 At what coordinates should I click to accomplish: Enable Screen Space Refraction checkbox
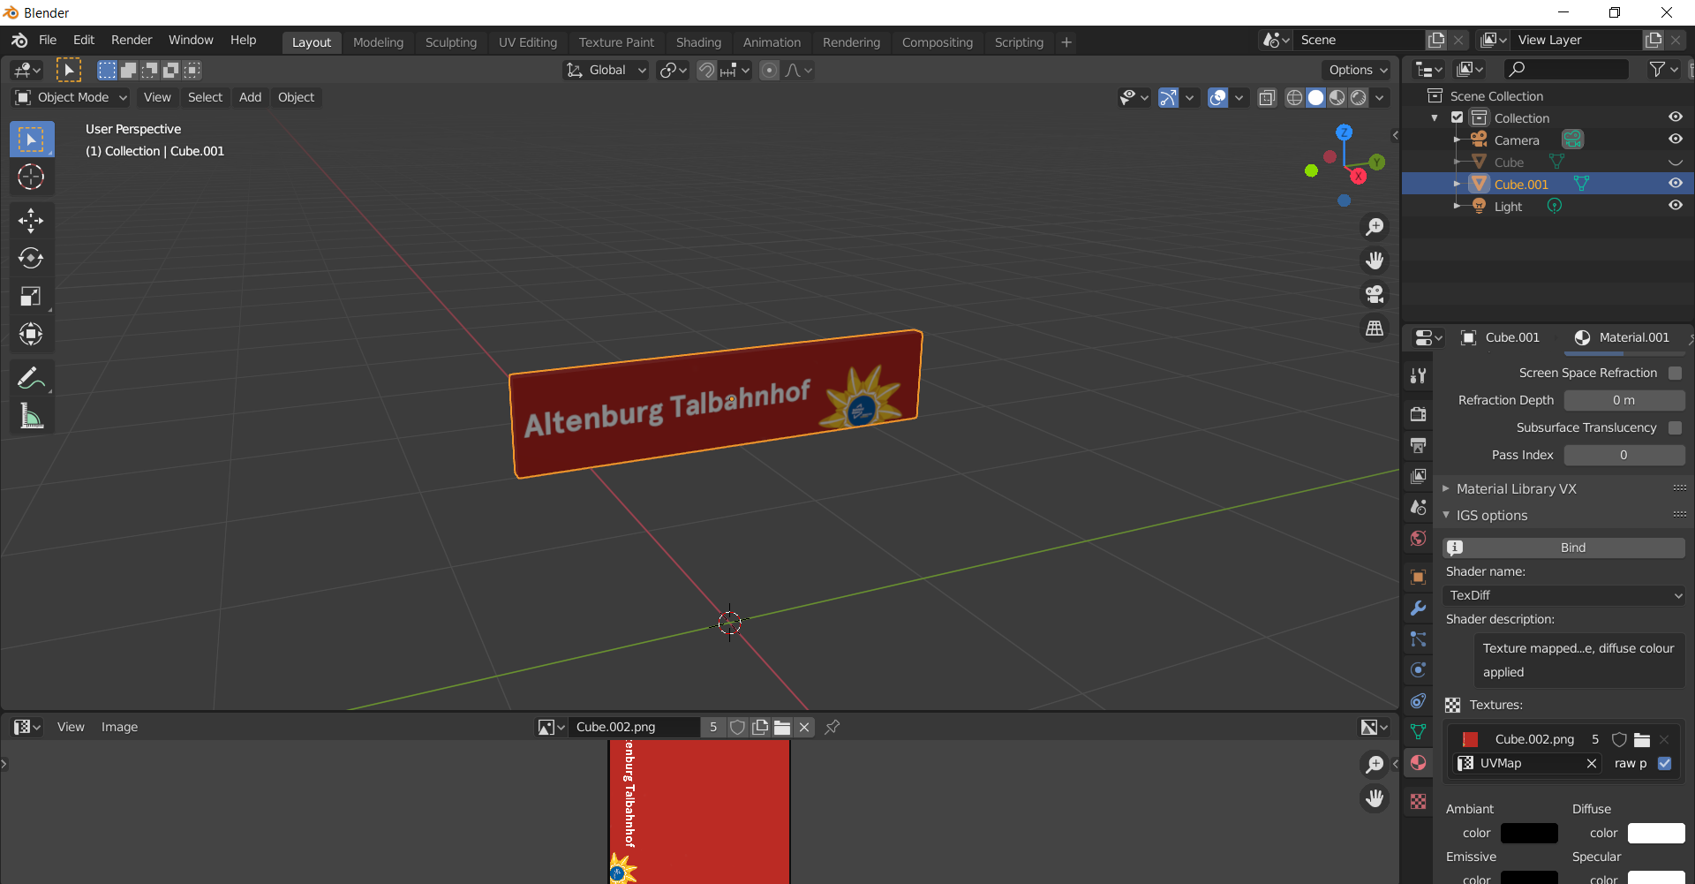click(x=1675, y=374)
